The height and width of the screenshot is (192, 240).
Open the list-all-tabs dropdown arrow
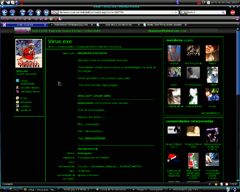[238, 24]
